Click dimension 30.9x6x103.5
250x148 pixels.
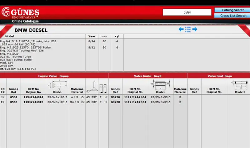57,102
